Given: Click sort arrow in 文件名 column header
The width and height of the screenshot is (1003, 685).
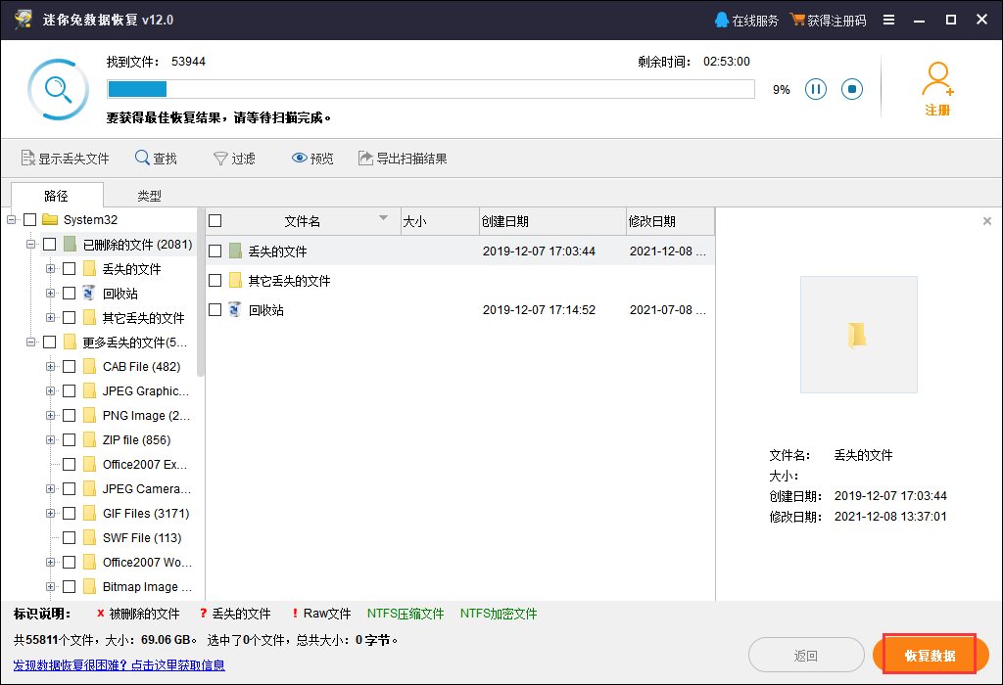Looking at the screenshot, I should pyautogui.click(x=383, y=218).
